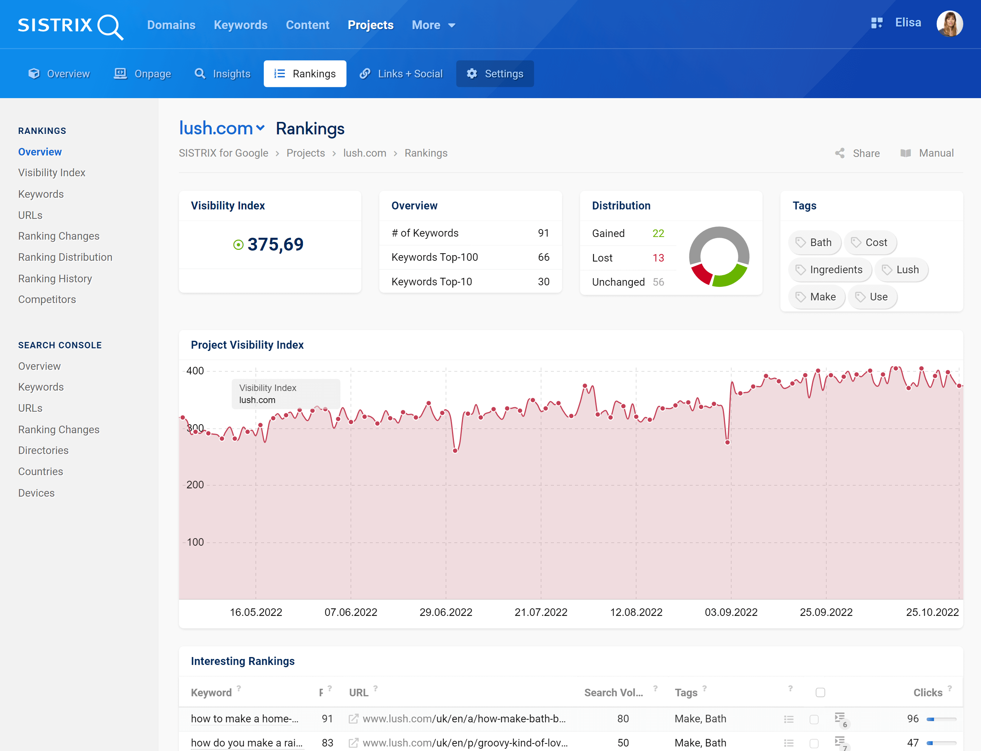Open the Keywords menu in top navigation
The height and width of the screenshot is (751, 981).
(240, 25)
